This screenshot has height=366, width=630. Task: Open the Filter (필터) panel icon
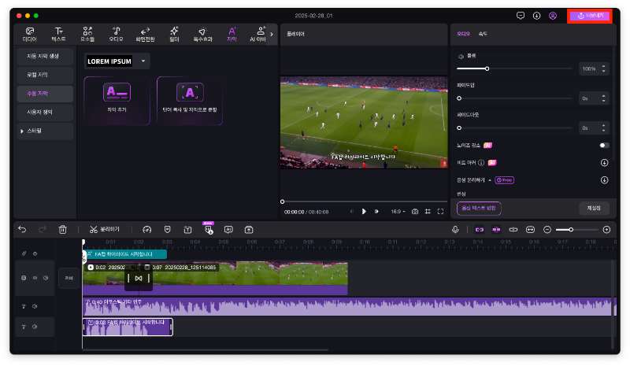pyautogui.click(x=173, y=34)
